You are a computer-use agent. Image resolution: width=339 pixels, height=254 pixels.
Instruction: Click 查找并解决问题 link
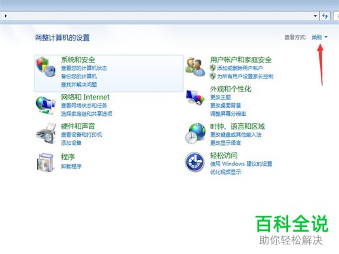[79, 85]
